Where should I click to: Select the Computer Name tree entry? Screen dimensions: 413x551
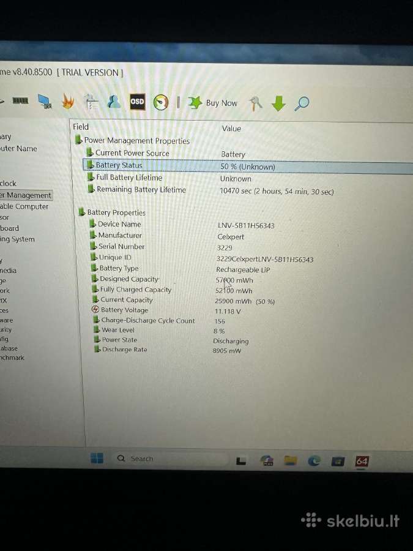pyautogui.click(x=18, y=148)
